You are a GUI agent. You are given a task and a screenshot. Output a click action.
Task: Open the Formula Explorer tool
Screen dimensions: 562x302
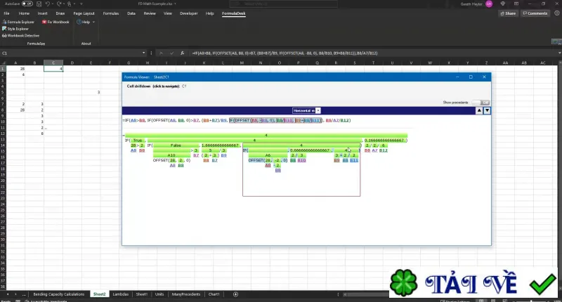(18, 22)
